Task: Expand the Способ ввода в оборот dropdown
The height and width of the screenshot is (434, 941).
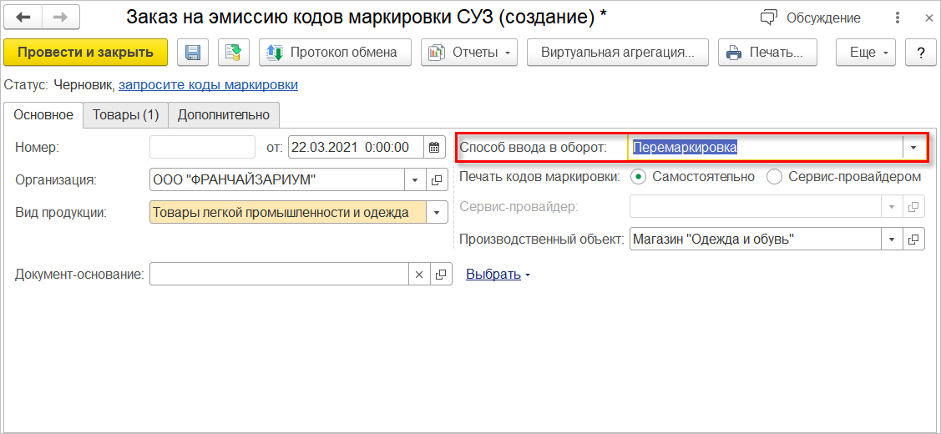Action: [913, 148]
